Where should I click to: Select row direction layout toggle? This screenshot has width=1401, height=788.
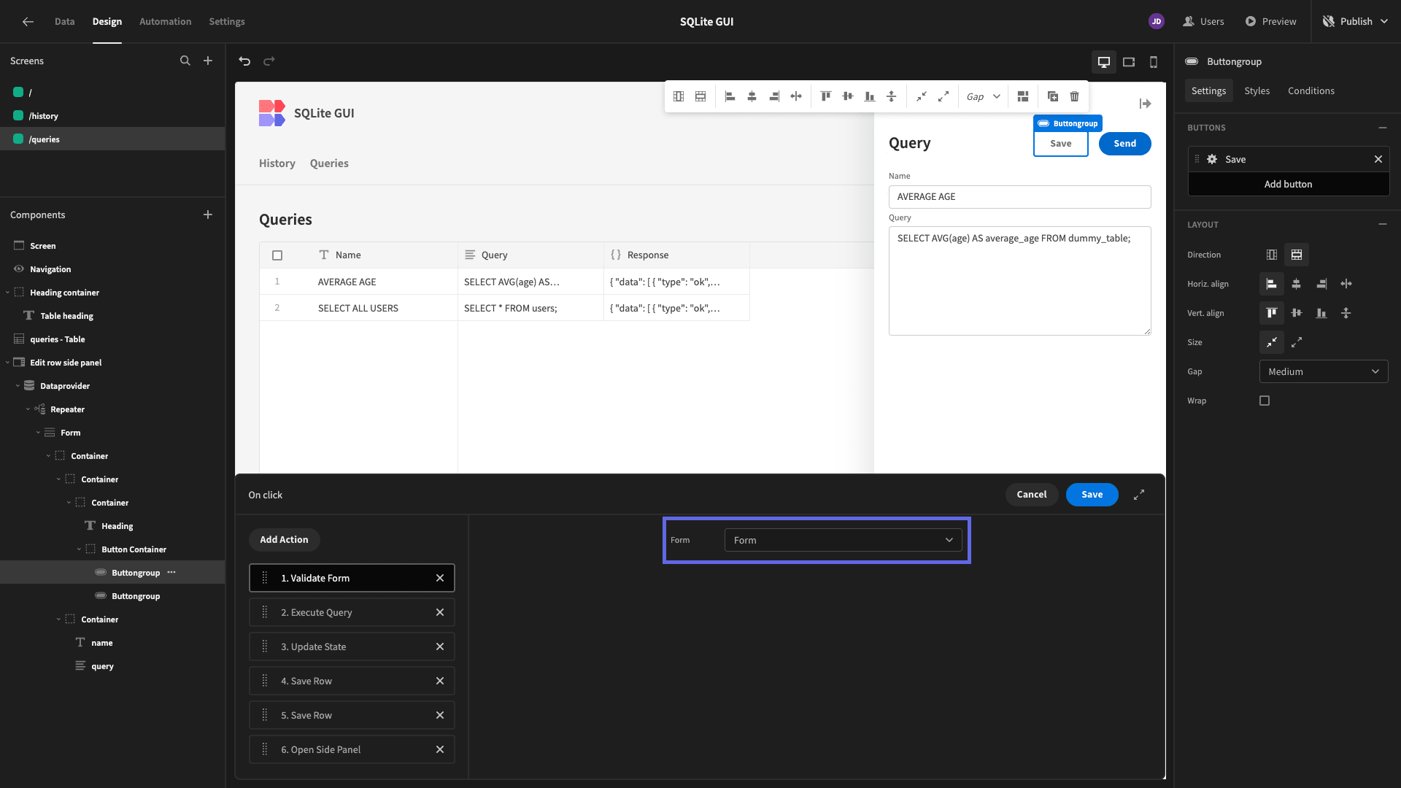coord(1272,255)
